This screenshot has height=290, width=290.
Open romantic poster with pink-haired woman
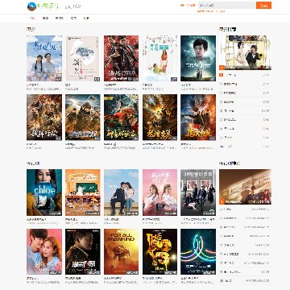pos(44,251)
